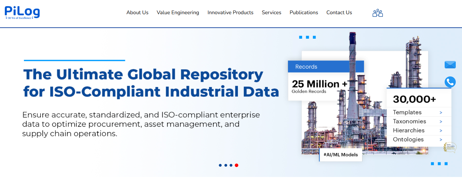Click the Hierarchies label
The height and width of the screenshot is (185, 462).
pyautogui.click(x=409, y=130)
